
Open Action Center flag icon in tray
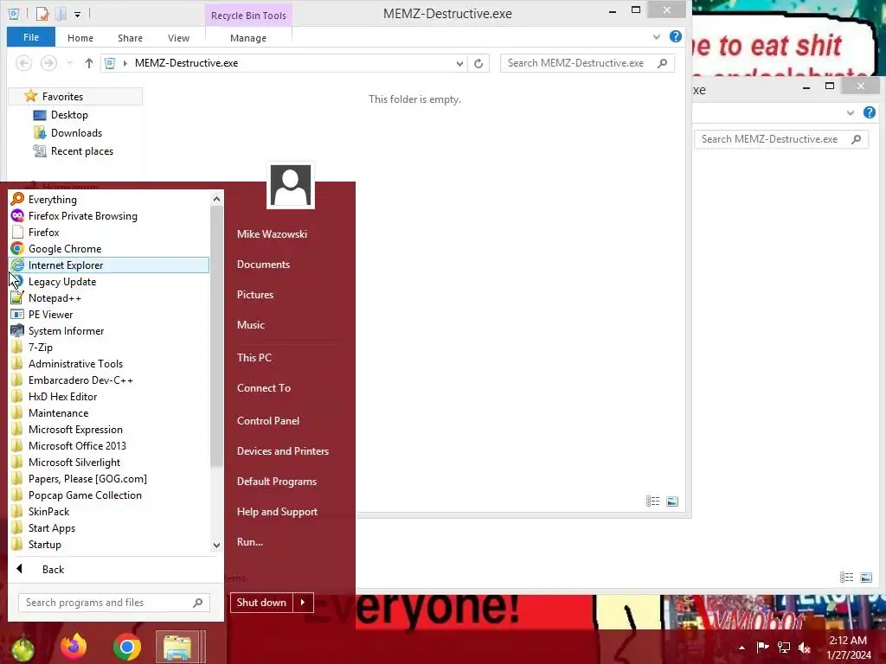(x=762, y=647)
